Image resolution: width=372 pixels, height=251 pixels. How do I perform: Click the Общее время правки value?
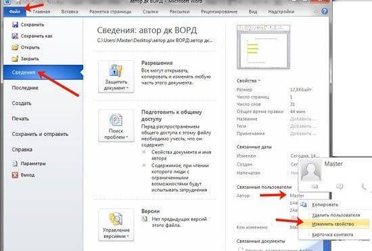[x=298, y=112]
